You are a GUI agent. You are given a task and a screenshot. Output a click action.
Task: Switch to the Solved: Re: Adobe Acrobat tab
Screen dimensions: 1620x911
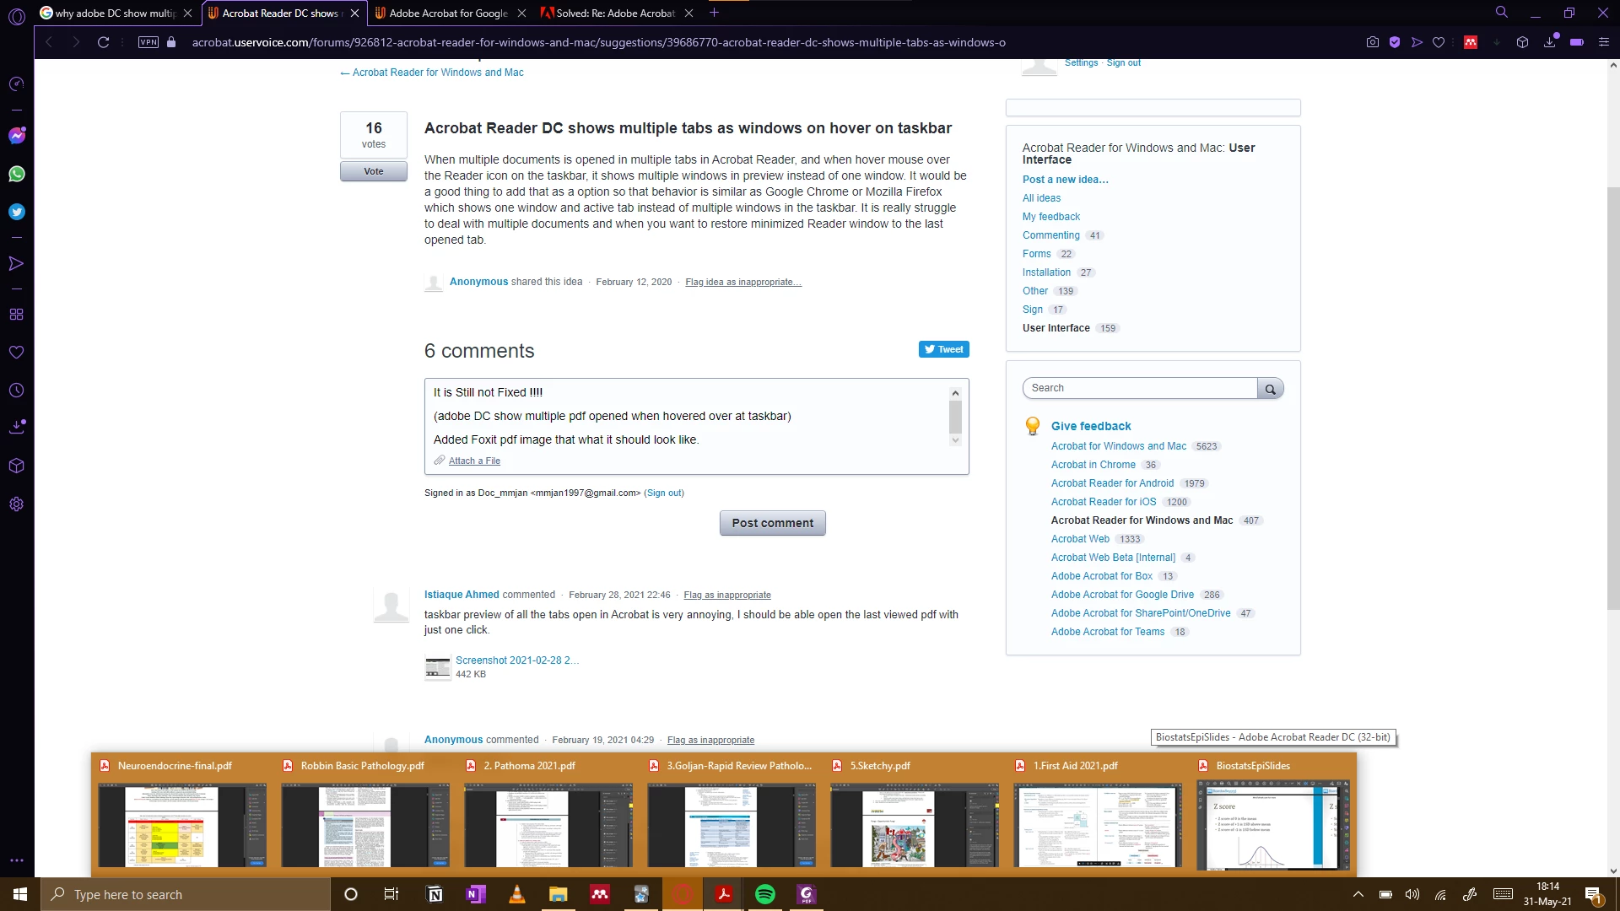coord(614,13)
